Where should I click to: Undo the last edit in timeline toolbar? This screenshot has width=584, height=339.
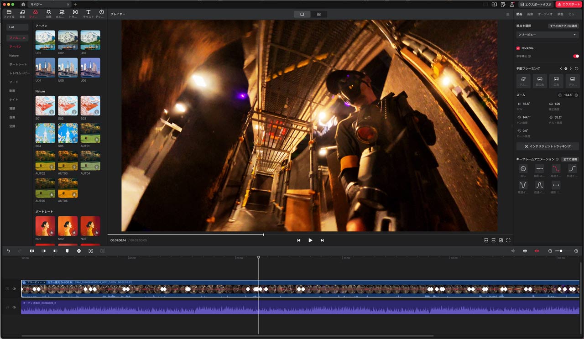(x=8, y=251)
